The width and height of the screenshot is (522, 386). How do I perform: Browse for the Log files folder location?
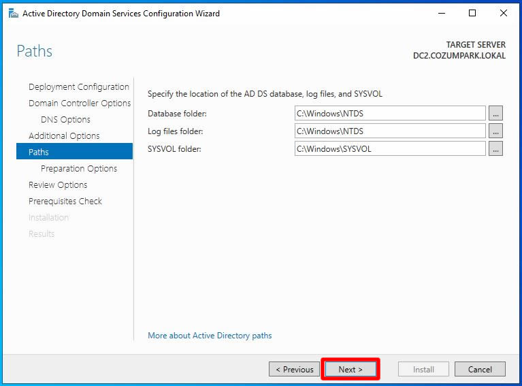(x=495, y=131)
